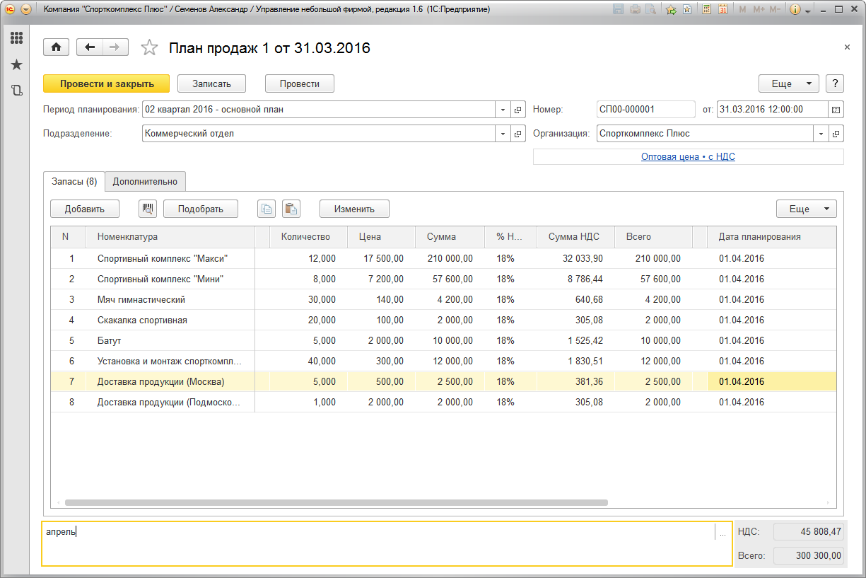Paste rows using the clipboard icon
Image resolution: width=866 pixels, height=578 pixels.
pyautogui.click(x=291, y=209)
